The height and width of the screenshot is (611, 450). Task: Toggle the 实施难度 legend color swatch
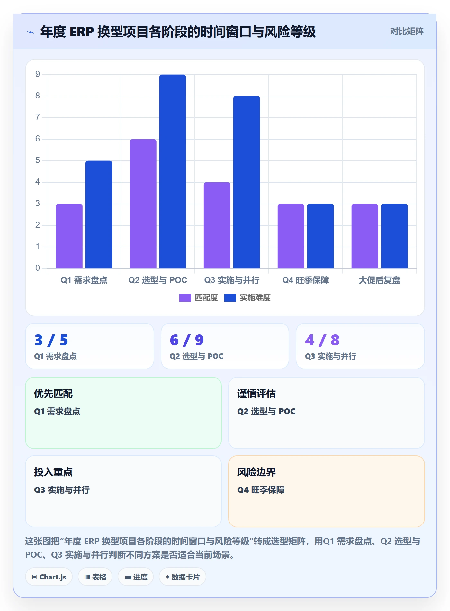click(230, 298)
